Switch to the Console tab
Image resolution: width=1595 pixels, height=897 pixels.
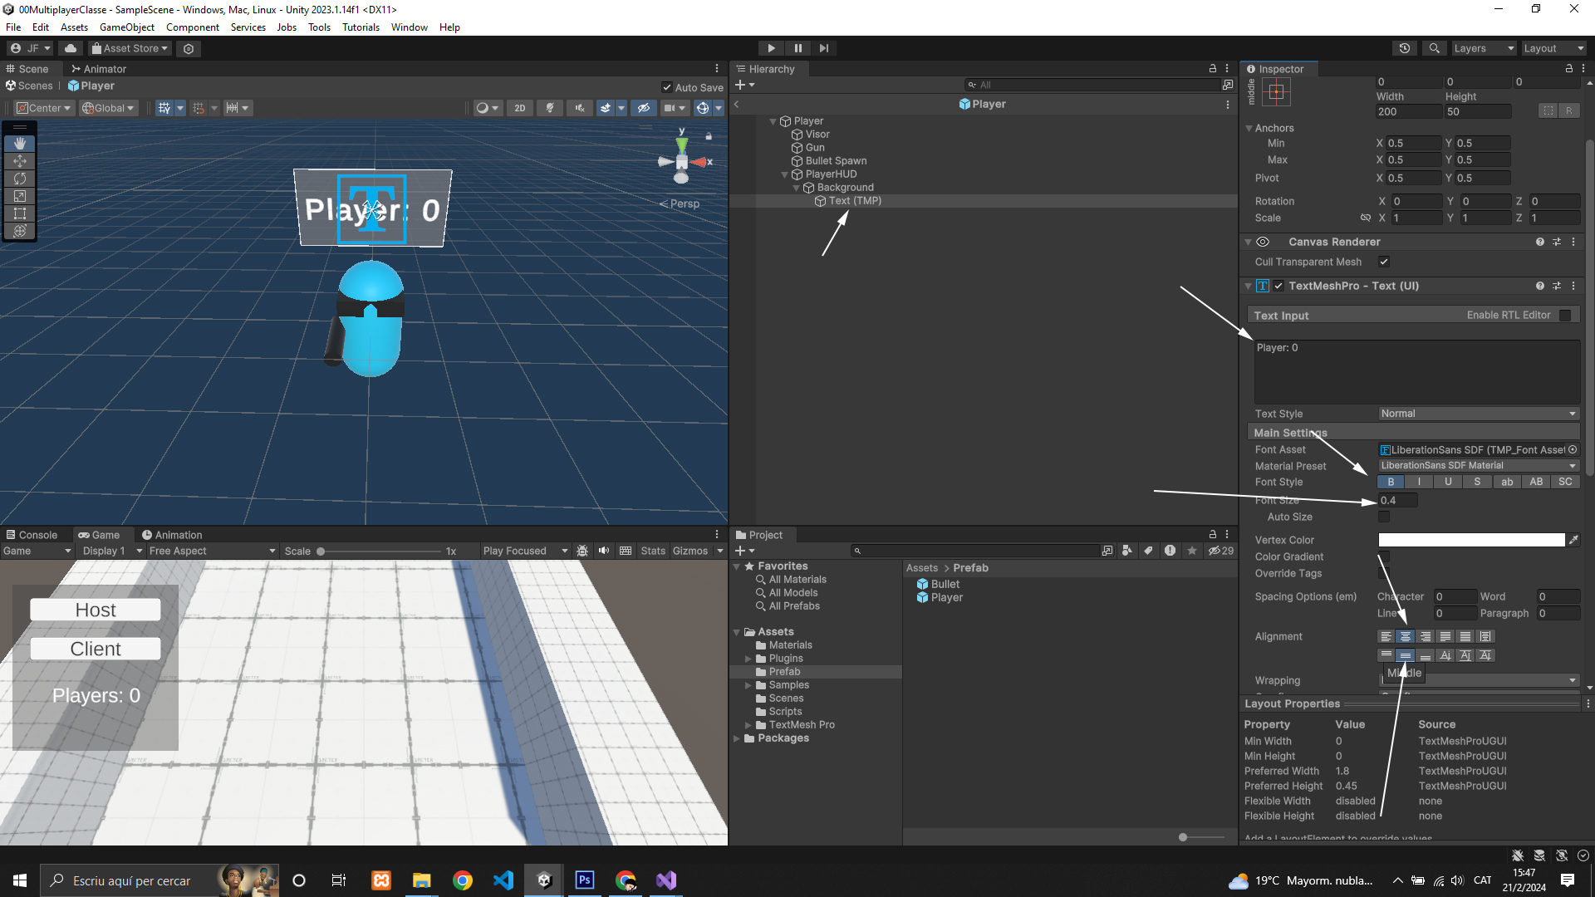click(32, 535)
